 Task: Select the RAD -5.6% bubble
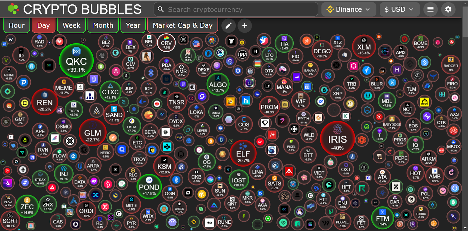point(39,41)
